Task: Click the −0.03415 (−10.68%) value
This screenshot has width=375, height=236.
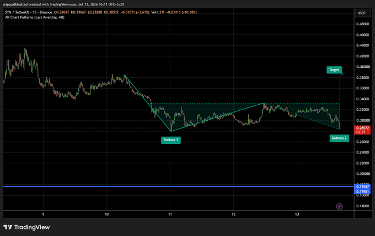Action: [181, 12]
